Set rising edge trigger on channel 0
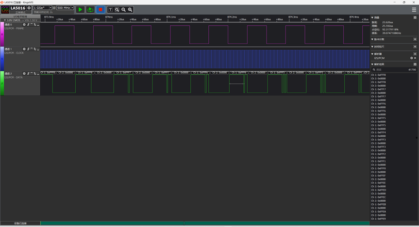The image size is (419, 227). [x=28, y=25]
